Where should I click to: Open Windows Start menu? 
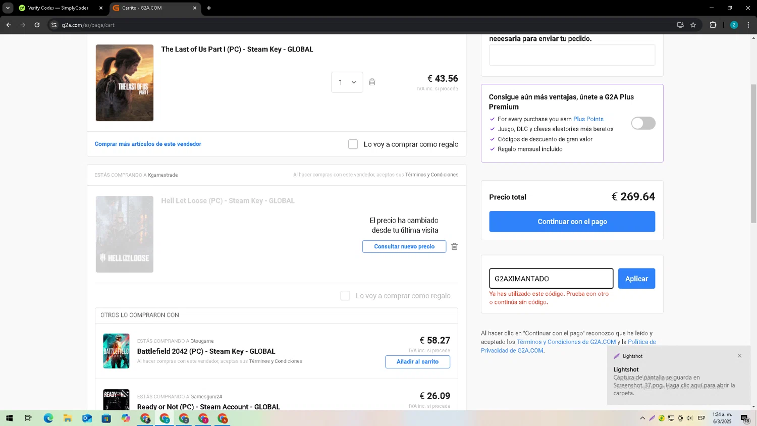click(x=9, y=418)
